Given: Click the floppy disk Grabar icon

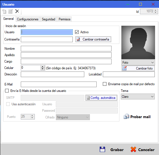Looking at the screenshot, I should pos(103,149).
